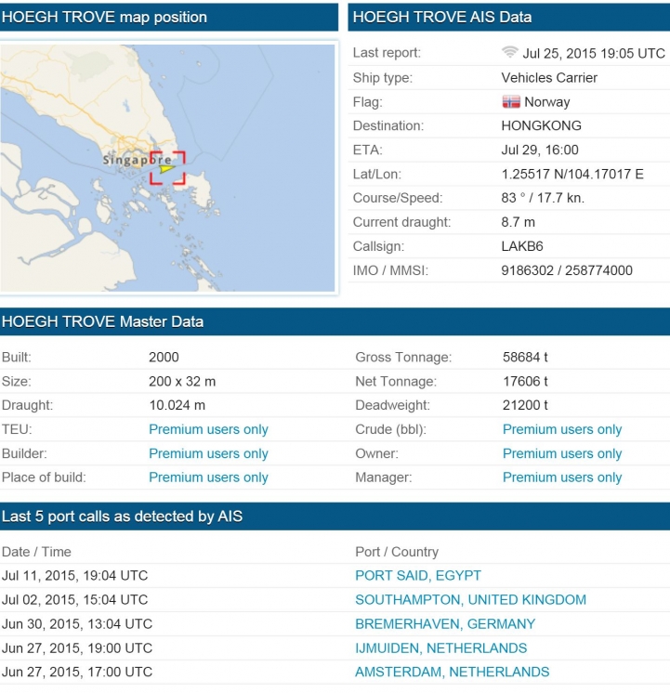Select the callsign value LAKB6
Image resolution: width=670 pixels, height=693 pixels.
coord(522,246)
